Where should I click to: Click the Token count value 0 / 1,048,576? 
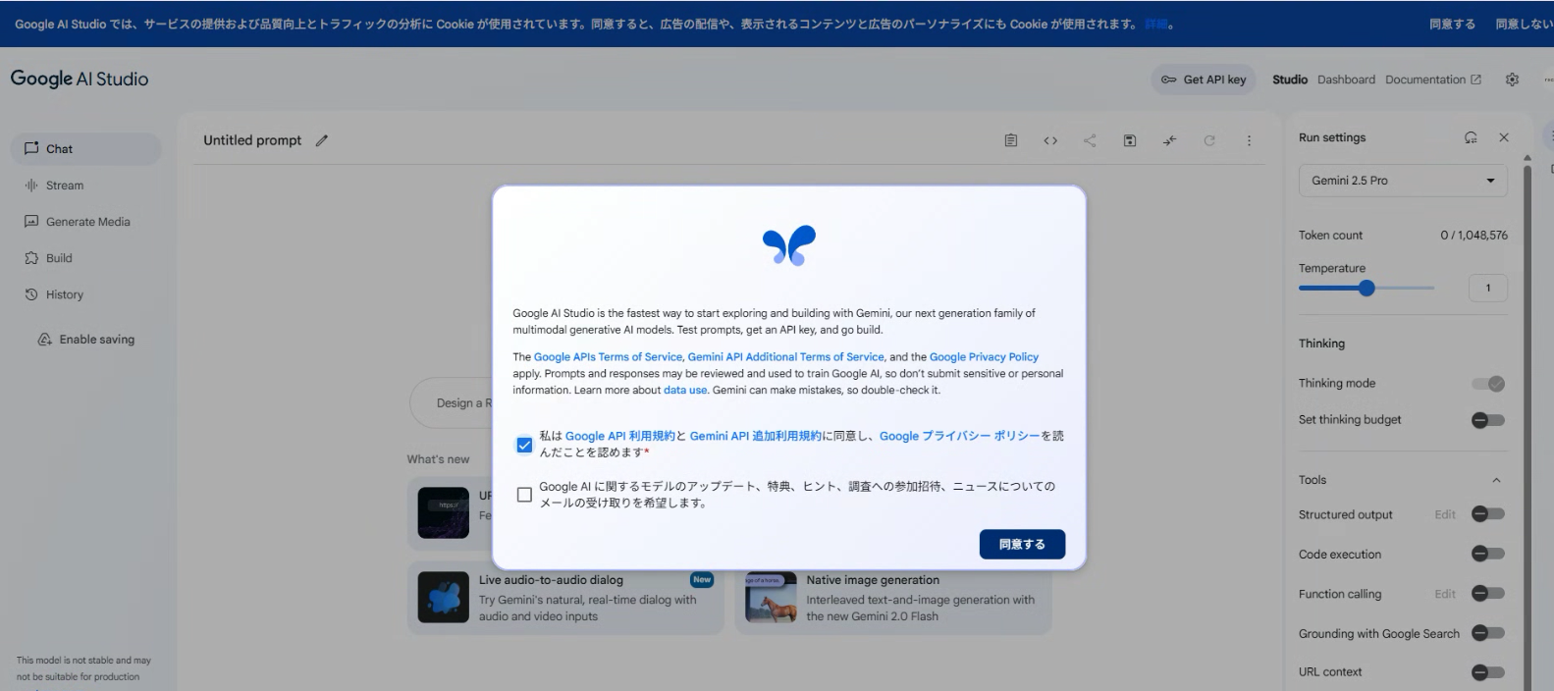click(x=1474, y=236)
